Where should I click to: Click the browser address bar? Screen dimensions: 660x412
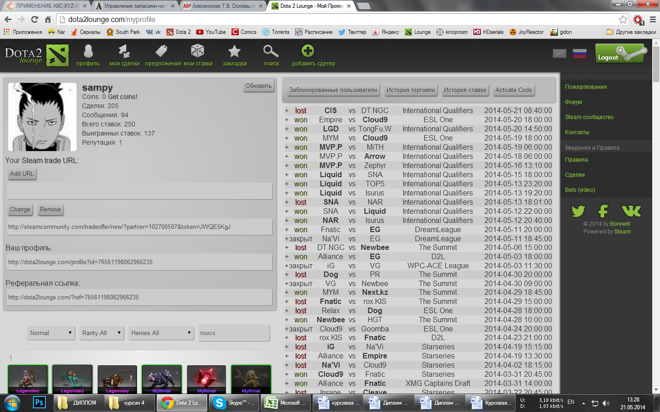[339, 19]
